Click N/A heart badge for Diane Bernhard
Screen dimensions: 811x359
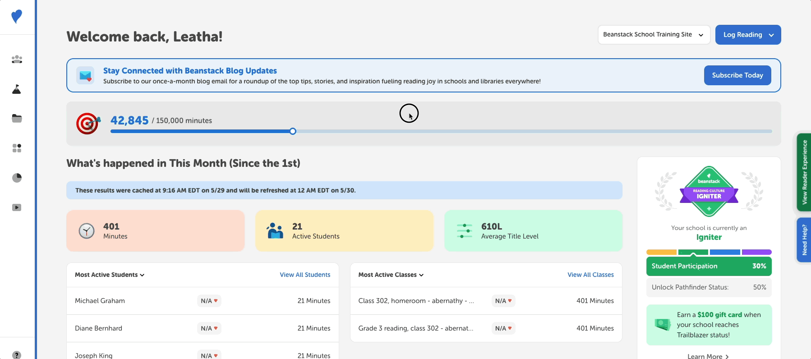click(x=209, y=328)
